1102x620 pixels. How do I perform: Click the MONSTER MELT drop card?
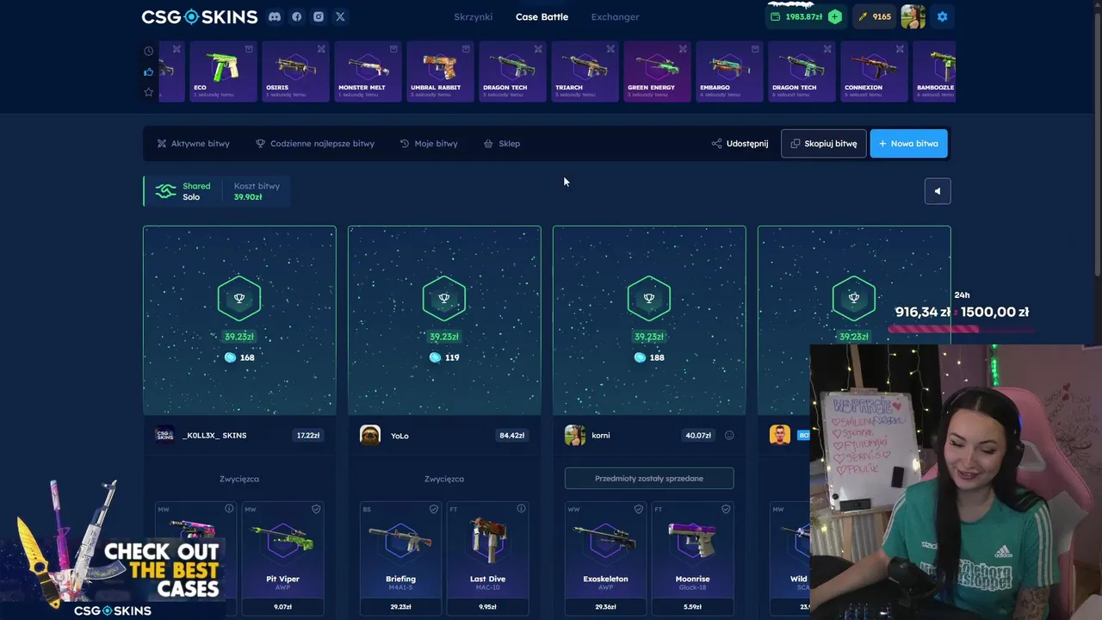pyautogui.click(x=368, y=71)
